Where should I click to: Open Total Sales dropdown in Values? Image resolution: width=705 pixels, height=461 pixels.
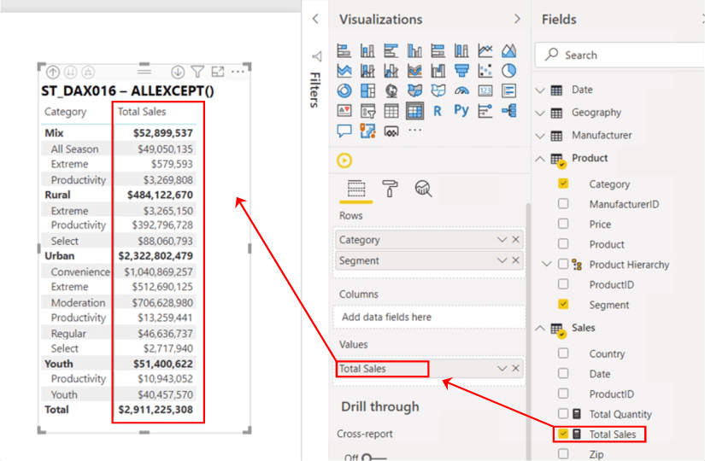[502, 369]
